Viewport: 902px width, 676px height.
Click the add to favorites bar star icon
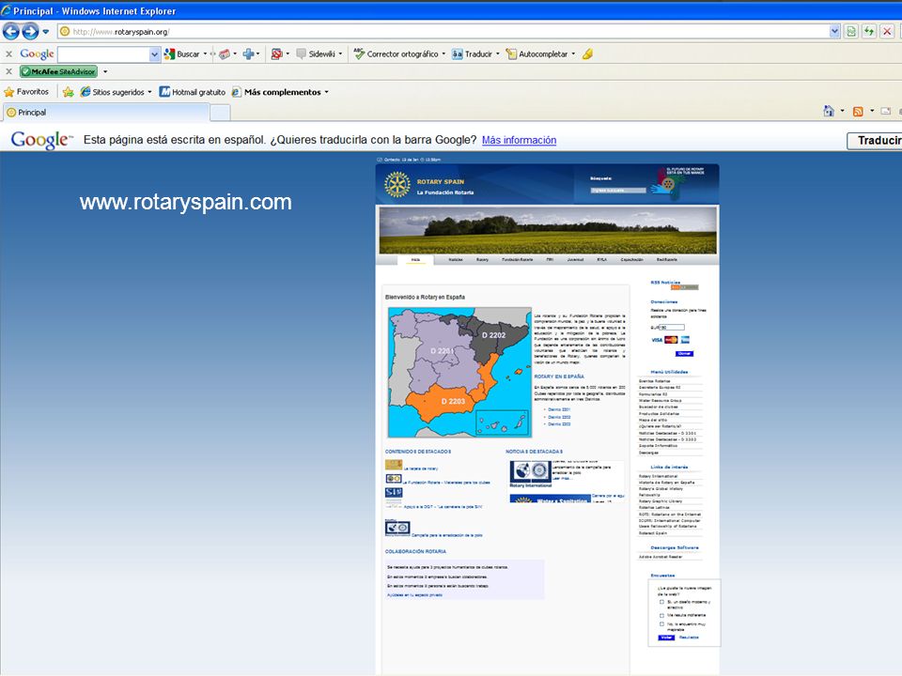[x=68, y=92]
